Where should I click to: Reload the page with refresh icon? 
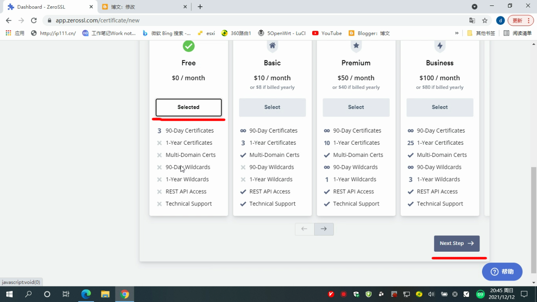click(x=34, y=20)
